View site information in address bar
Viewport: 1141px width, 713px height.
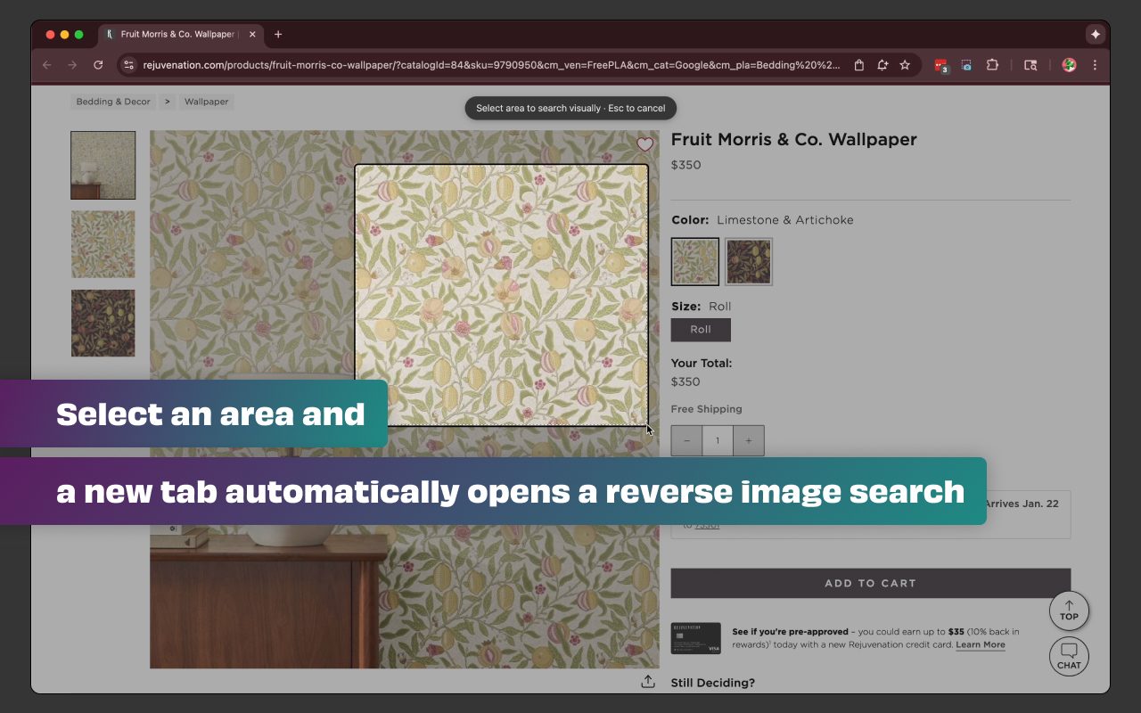[128, 65]
